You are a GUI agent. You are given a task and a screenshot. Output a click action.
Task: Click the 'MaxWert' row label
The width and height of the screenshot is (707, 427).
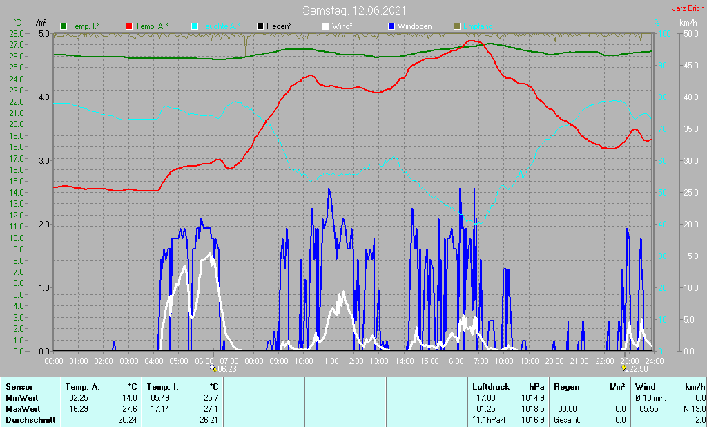coord(23,409)
